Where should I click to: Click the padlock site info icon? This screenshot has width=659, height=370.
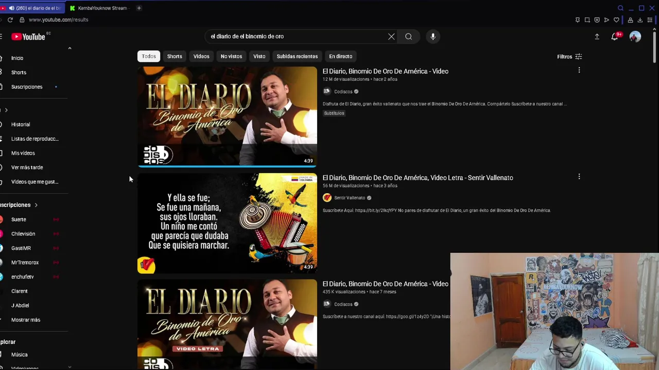(x=22, y=20)
